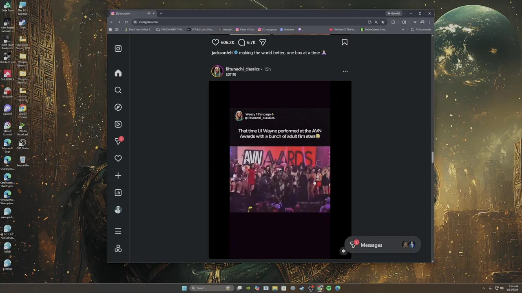The width and height of the screenshot is (522, 293).
Task: Open Notifications heart icon in sidebar
Action: coord(118,159)
